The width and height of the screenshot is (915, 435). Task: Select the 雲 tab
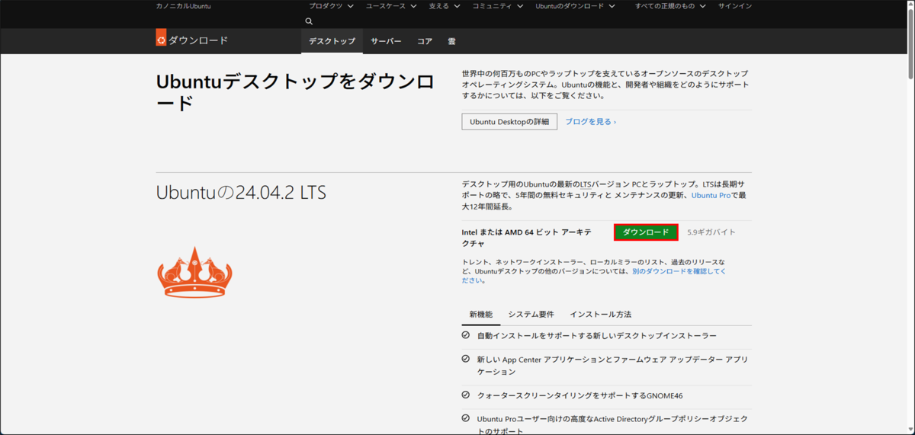click(x=452, y=41)
